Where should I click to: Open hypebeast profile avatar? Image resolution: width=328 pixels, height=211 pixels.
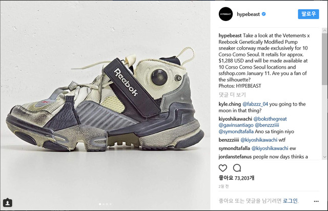pyautogui.click(x=225, y=14)
